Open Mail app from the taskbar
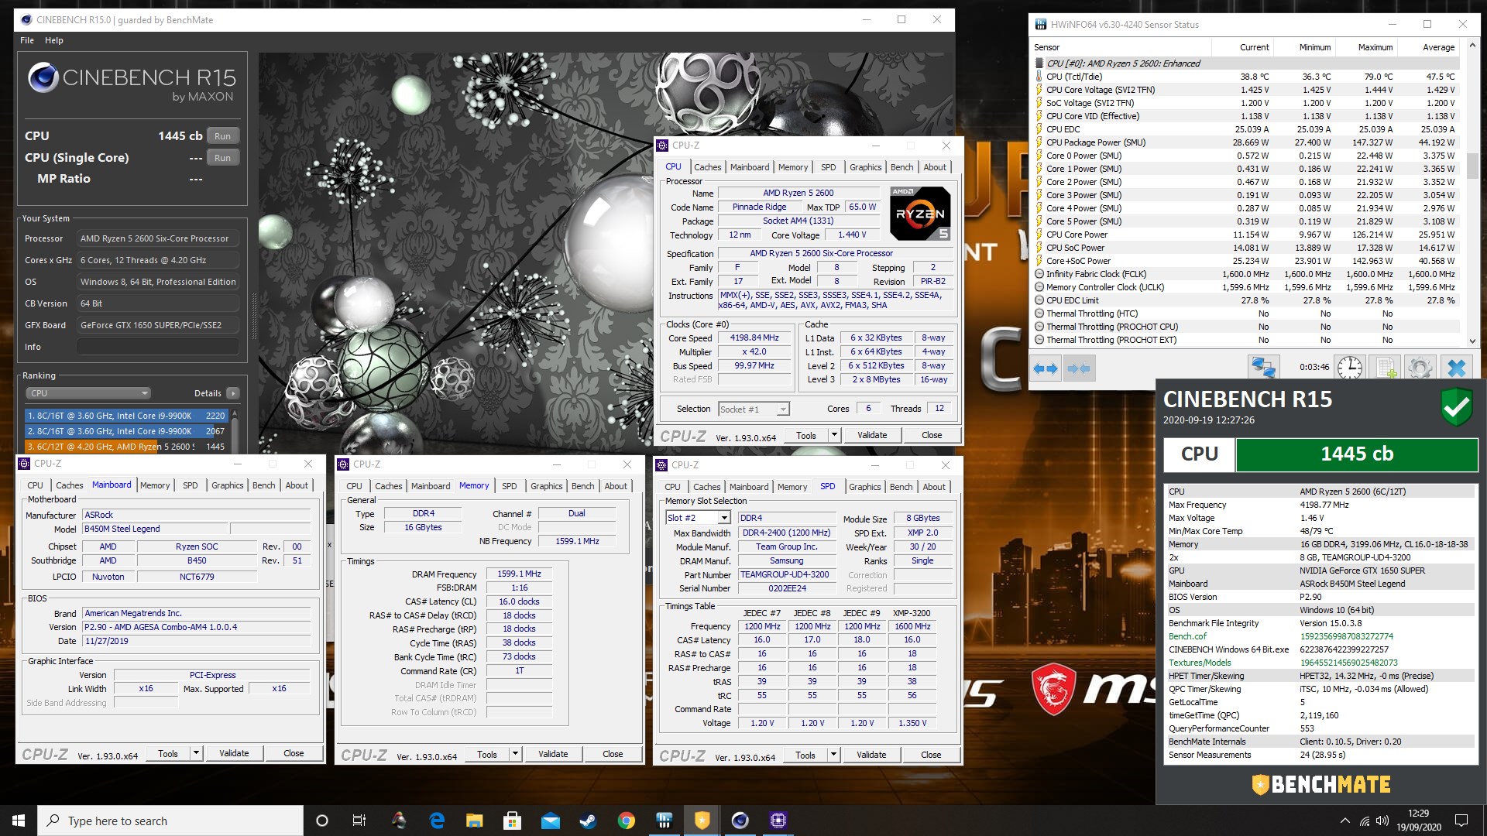 [551, 821]
